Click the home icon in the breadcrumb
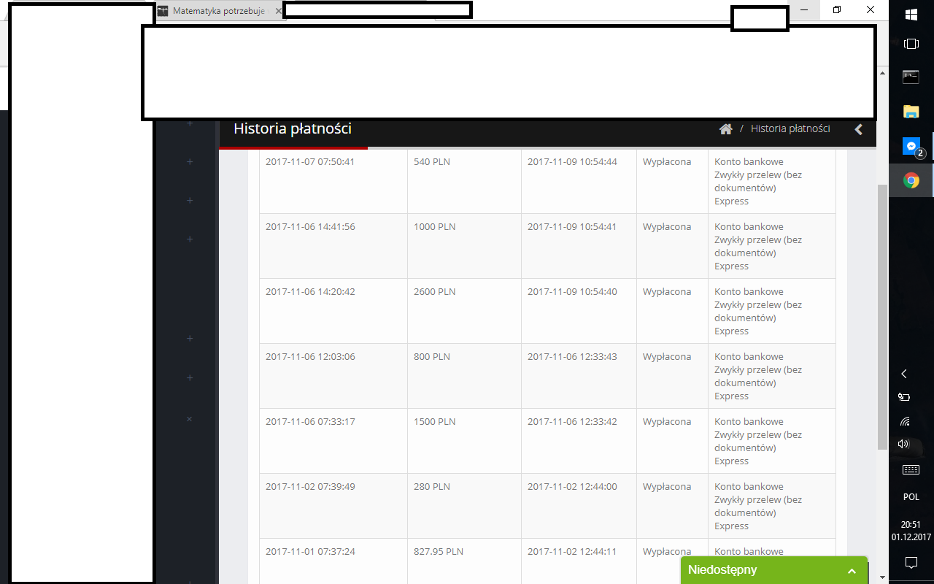The width and height of the screenshot is (934, 584). 725,129
